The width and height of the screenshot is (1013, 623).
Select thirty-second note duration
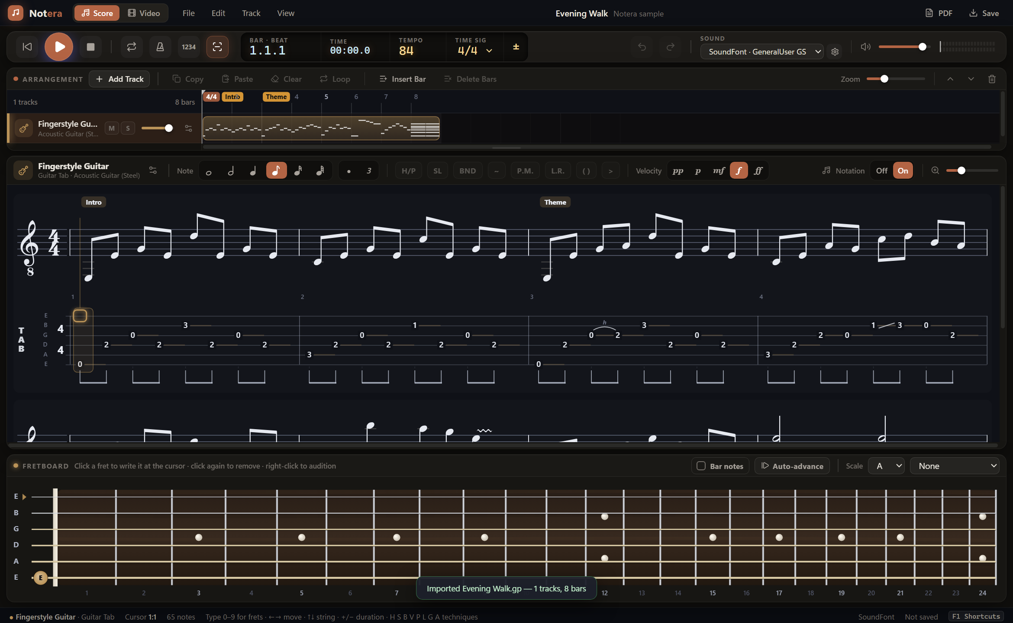[x=320, y=170]
